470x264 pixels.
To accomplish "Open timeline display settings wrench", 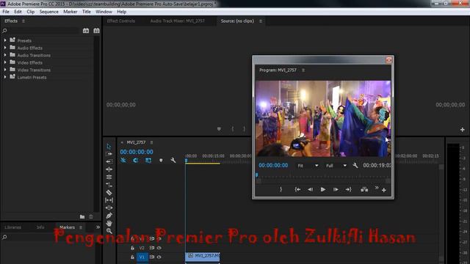I will [x=173, y=161].
